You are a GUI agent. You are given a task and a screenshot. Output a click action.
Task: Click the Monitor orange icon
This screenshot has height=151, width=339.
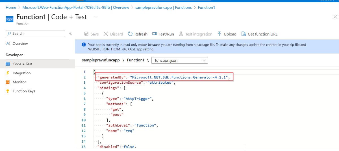pos(8,82)
